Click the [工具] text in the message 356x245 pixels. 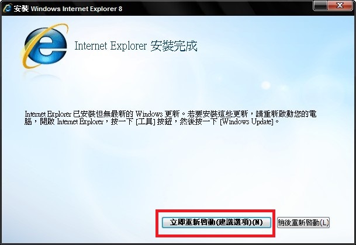(146, 122)
